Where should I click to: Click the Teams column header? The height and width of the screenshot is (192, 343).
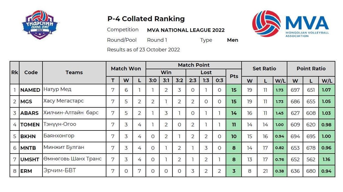pyautogui.click(x=74, y=73)
